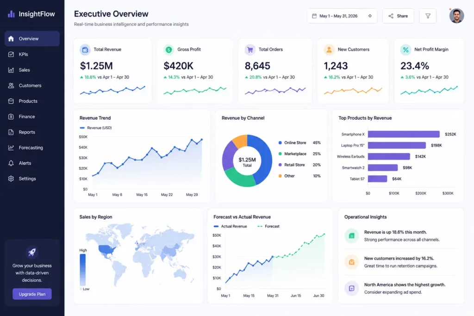Click the Settings gear icon
Image resolution: width=474 pixels, height=316 pixels.
click(11, 179)
